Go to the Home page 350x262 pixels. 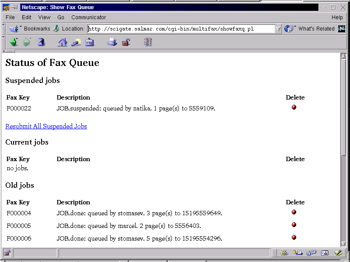[63, 42]
